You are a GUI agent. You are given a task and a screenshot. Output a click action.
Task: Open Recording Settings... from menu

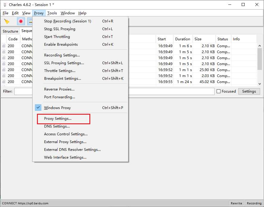pos(80,55)
